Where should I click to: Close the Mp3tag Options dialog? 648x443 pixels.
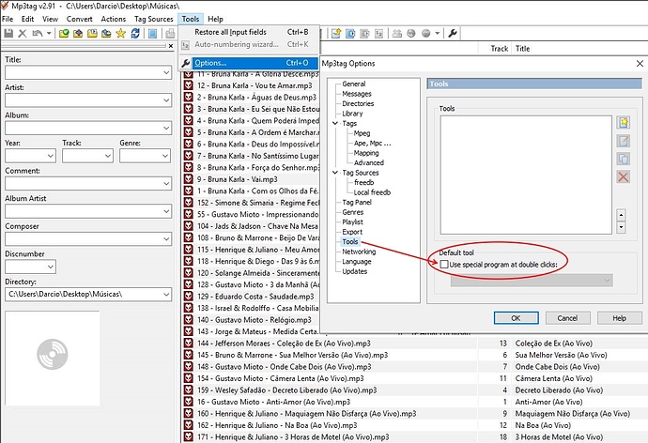pyautogui.click(x=640, y=63)
